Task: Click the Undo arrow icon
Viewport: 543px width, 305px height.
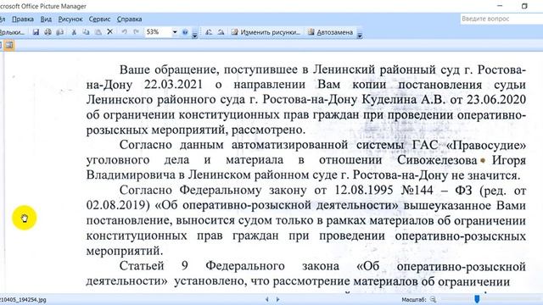Action: (124, 32)
